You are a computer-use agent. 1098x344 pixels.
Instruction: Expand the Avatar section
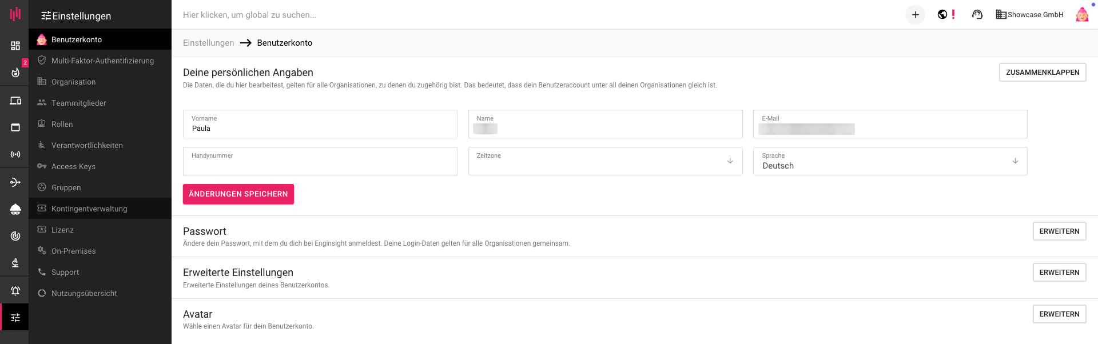pos(1059,314)
